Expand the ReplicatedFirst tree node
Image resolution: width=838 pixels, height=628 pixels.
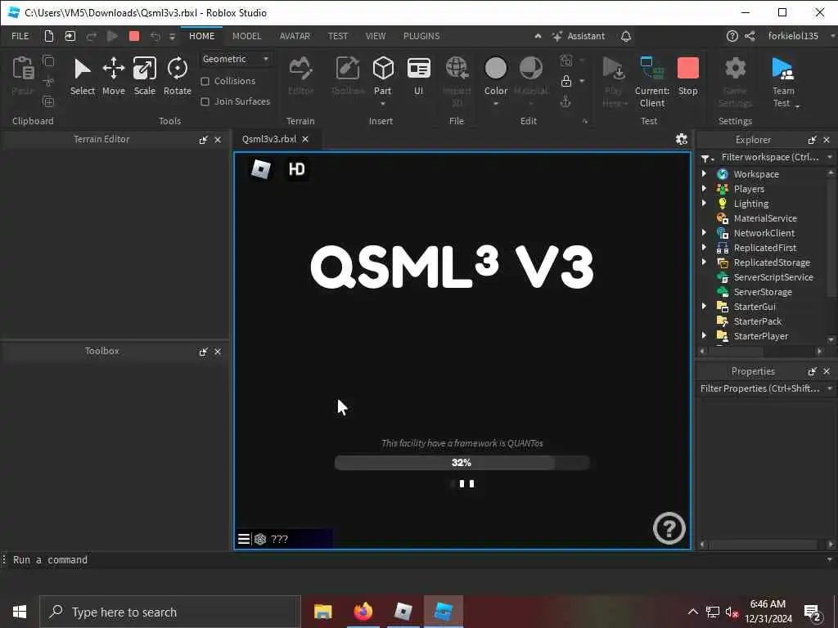(704, 247)
